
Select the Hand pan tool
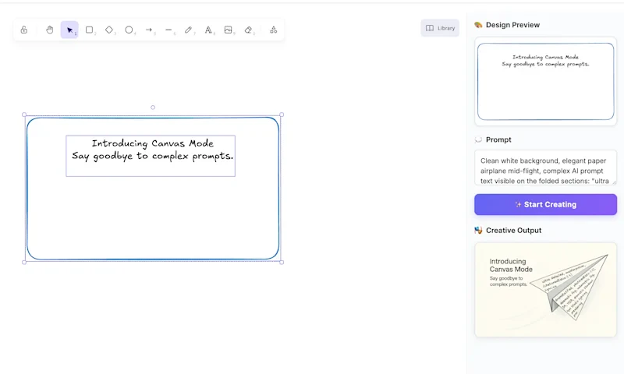point(49,30)
